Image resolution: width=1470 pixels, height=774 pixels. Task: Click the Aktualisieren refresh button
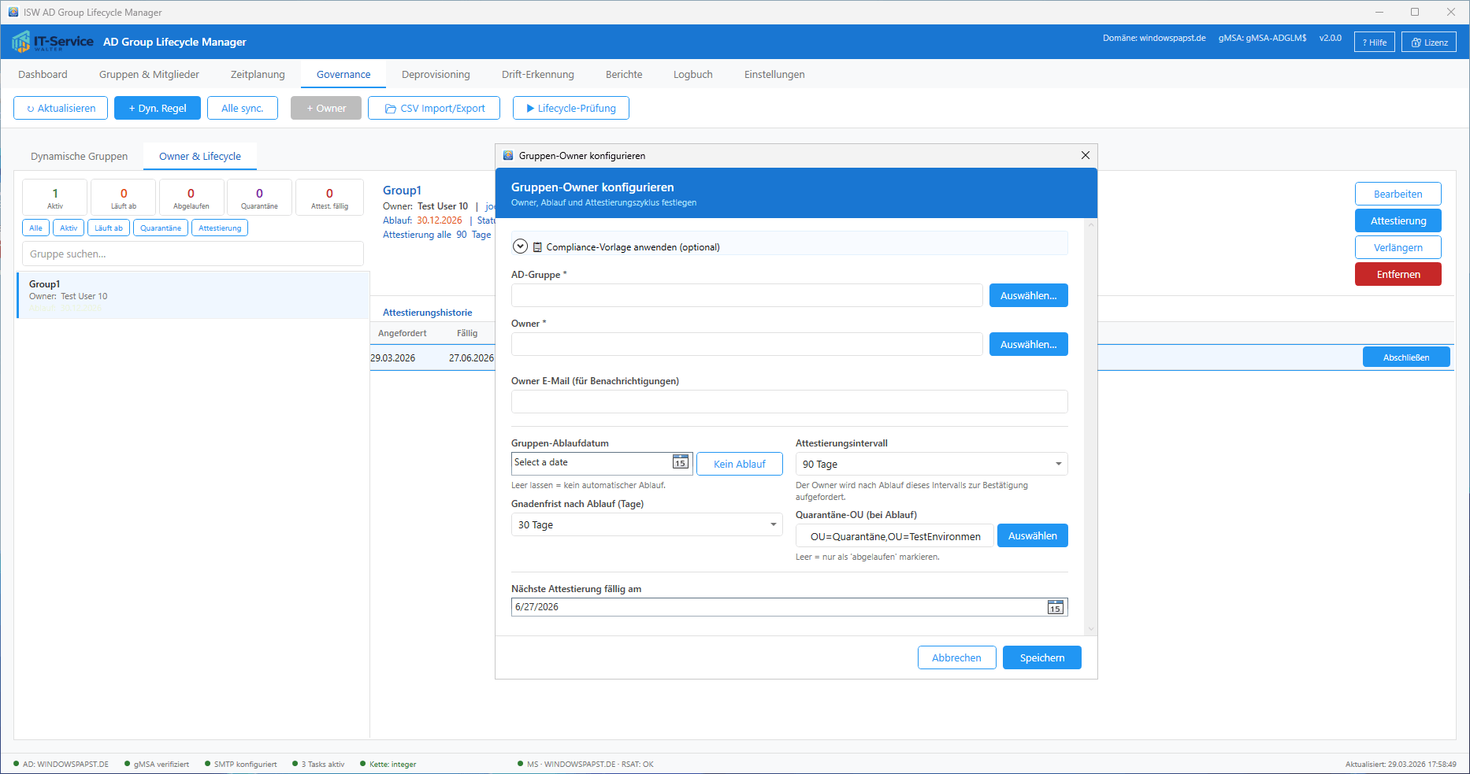tap(61, 109)
